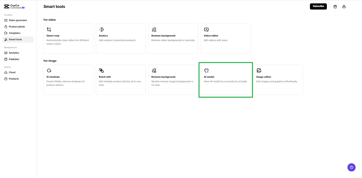Open the Image editor tool title
Screen dimensions: 362x178
(264, 77)
